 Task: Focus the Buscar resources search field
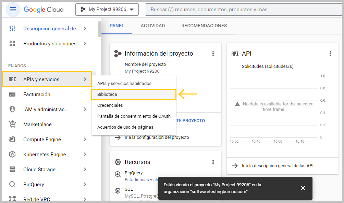[x=244, y=10]
